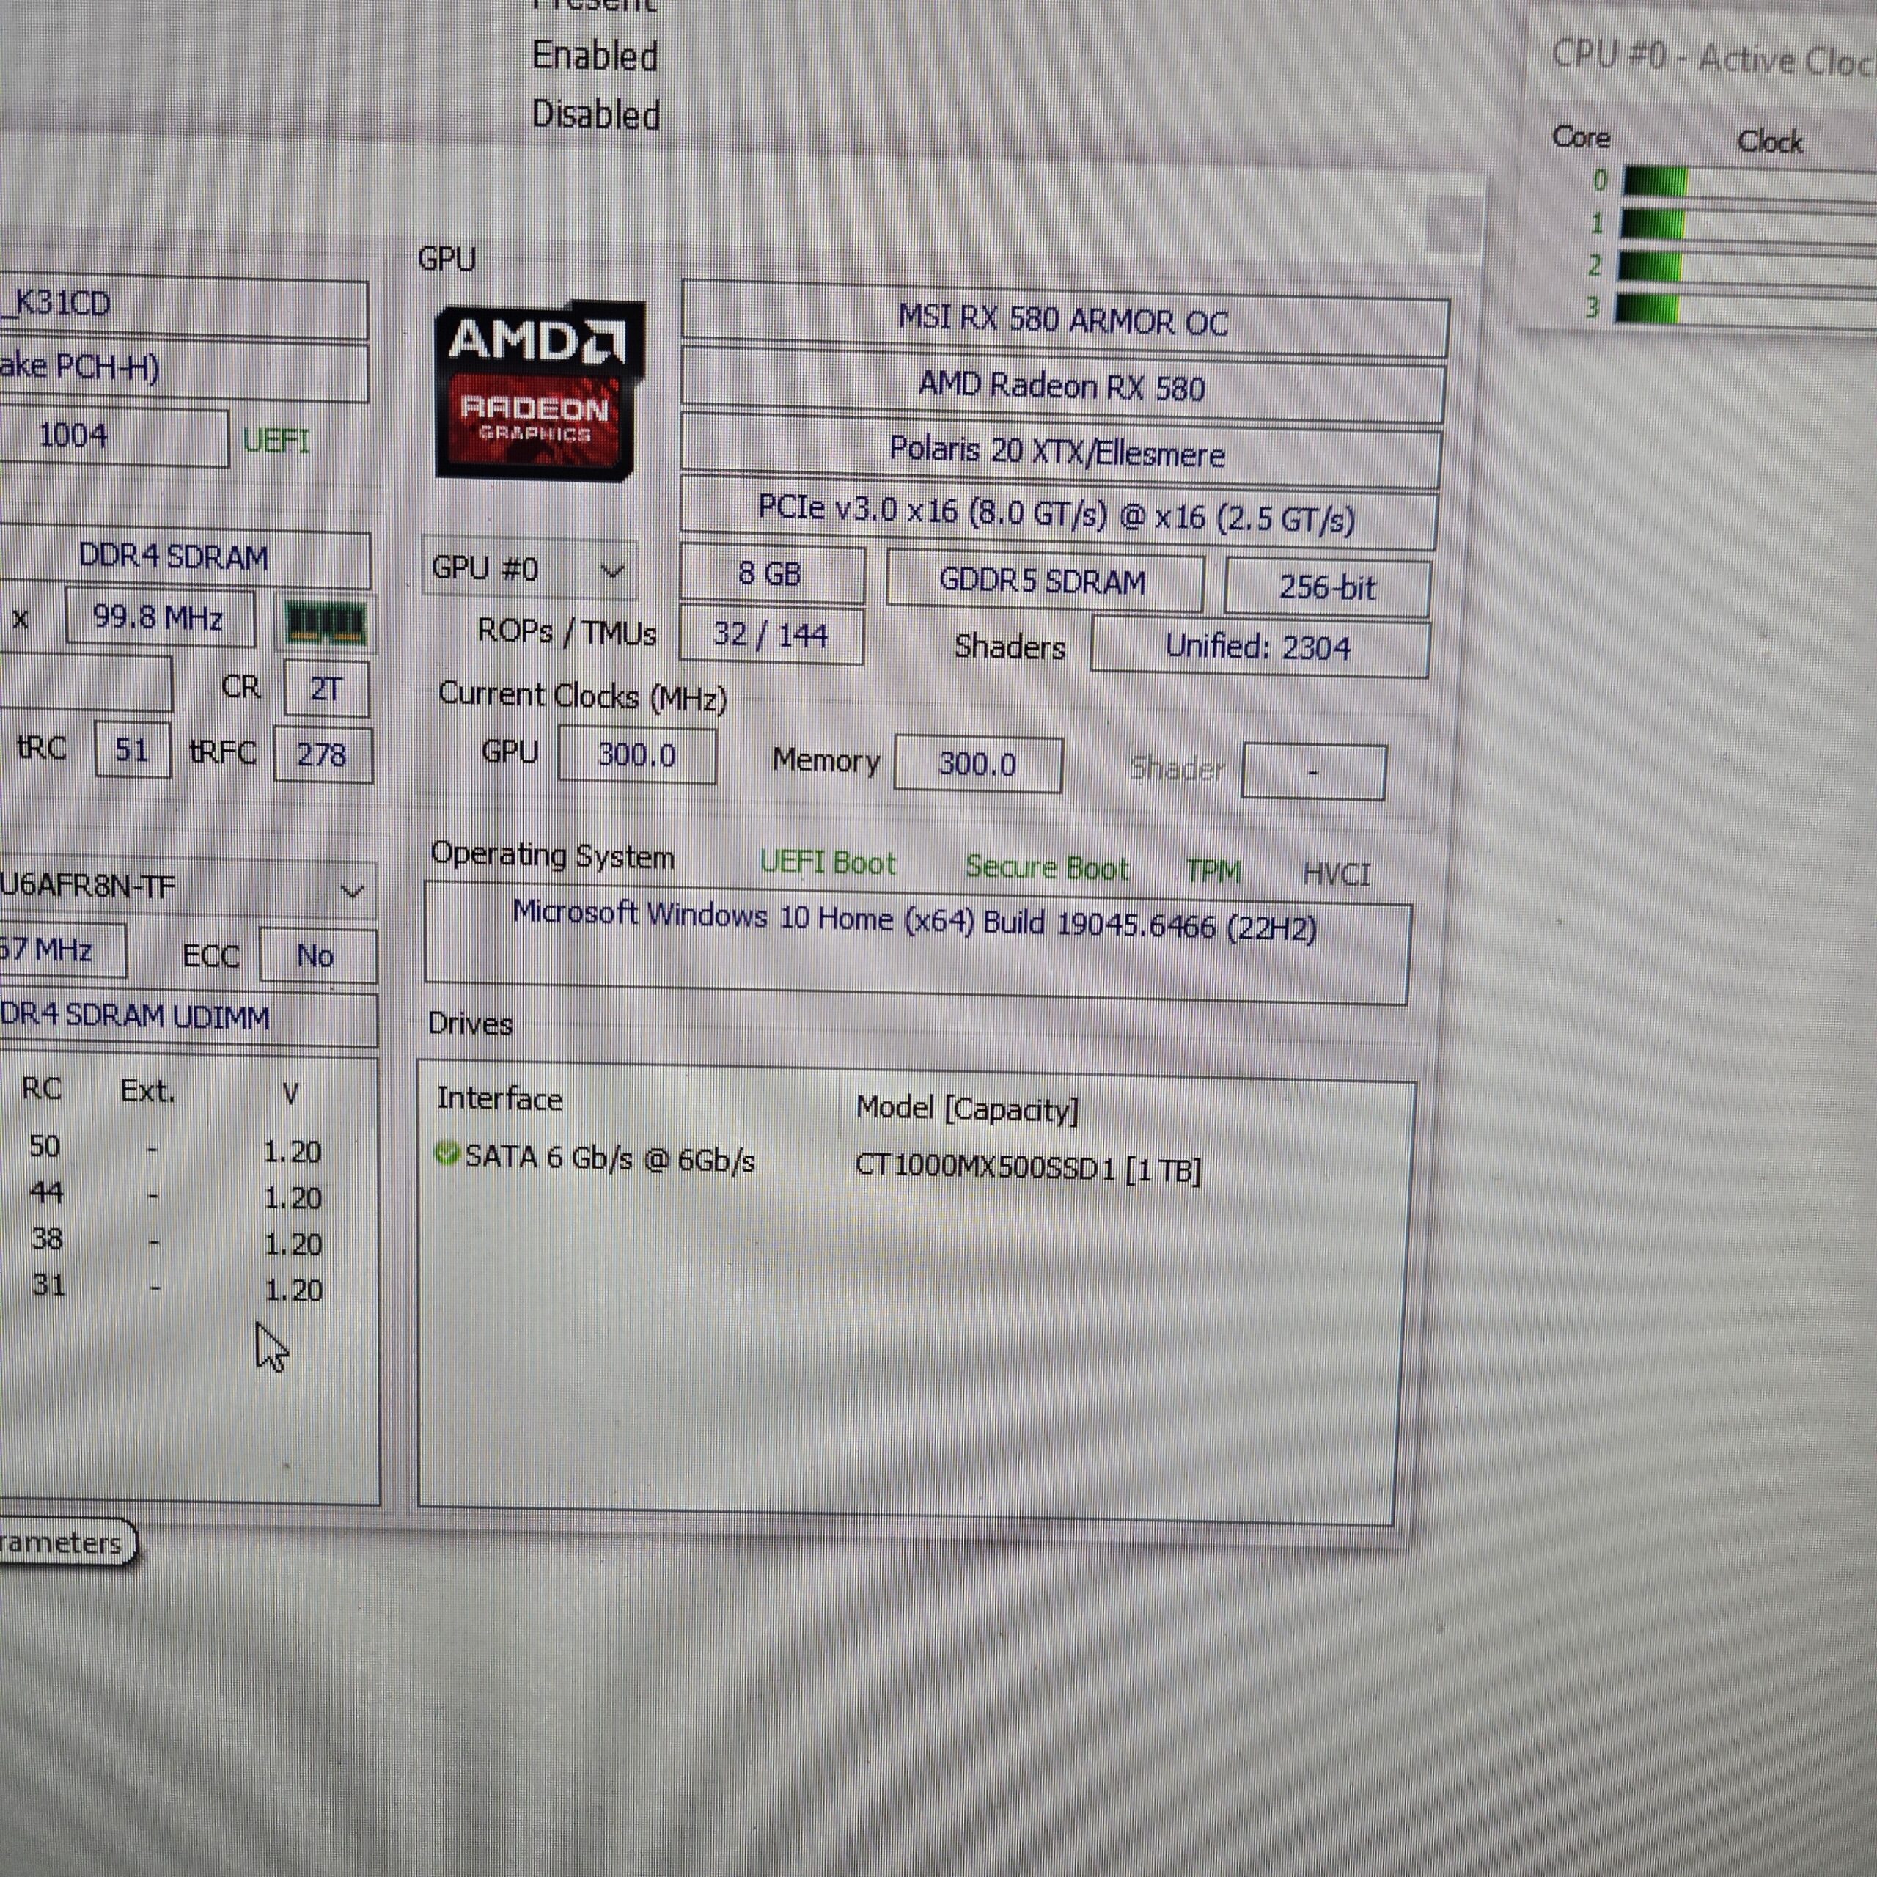Click the DDR4 SDRAM UDIMM module type field

click(x=188, y=1017)
